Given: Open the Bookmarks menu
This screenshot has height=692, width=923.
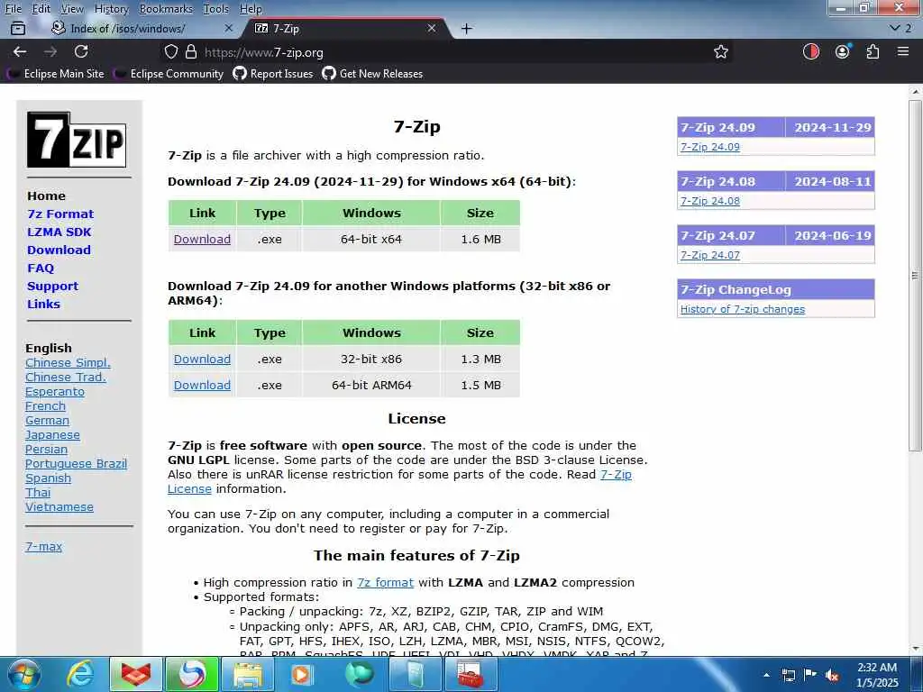Looking at the screenshot, I should (x=166, y=8).
